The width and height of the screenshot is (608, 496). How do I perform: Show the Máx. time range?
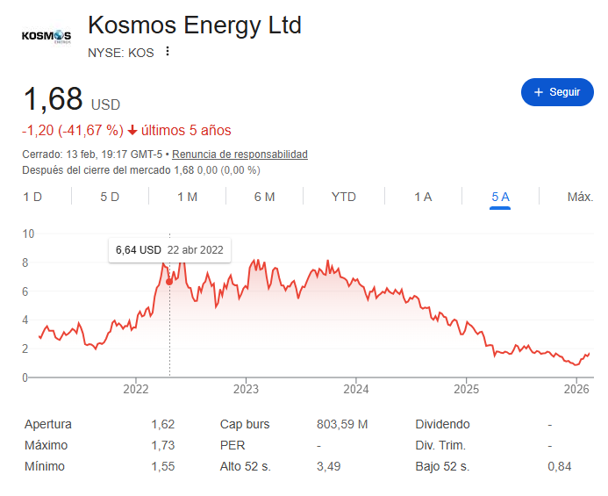point(580,197)
